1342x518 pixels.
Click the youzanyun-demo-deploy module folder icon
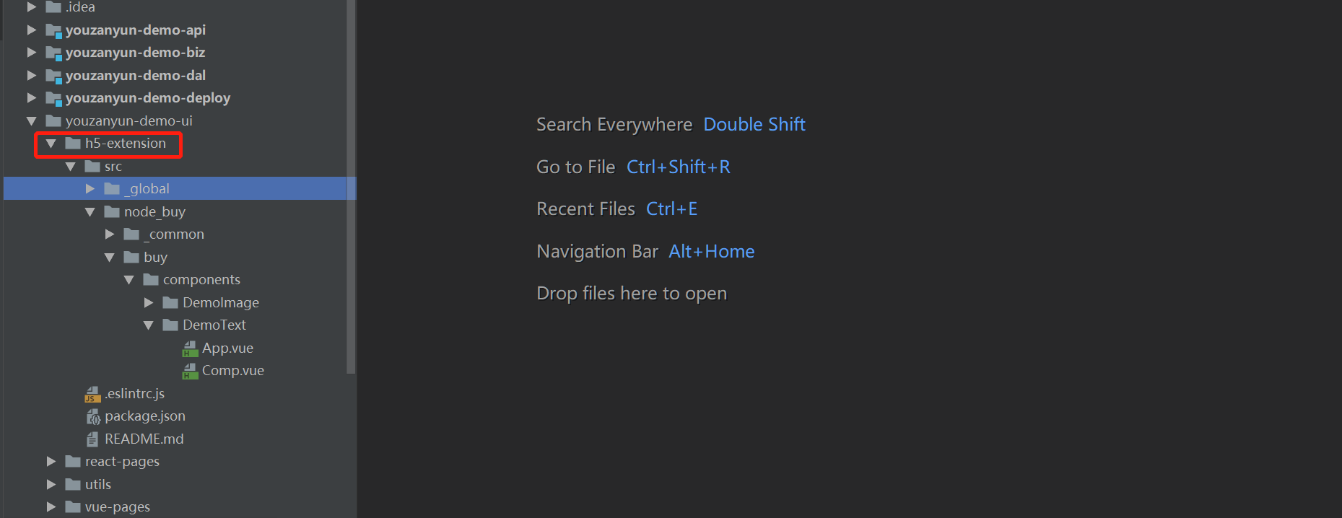point(53,98)
